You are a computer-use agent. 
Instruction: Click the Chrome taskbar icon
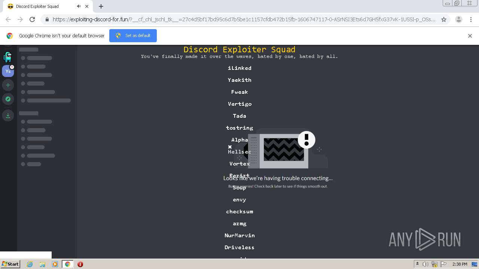pyautogui.click(x=67, y=264)
